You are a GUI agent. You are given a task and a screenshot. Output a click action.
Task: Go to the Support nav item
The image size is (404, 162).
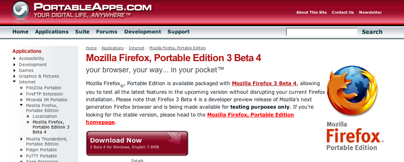[179, 32]
